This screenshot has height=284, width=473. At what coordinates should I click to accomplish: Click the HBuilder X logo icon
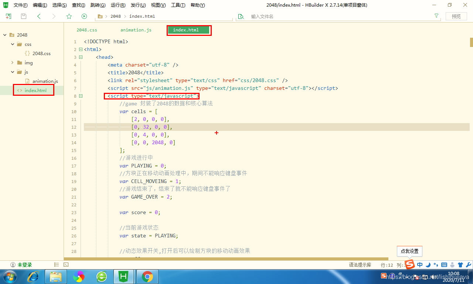[6, 5]
